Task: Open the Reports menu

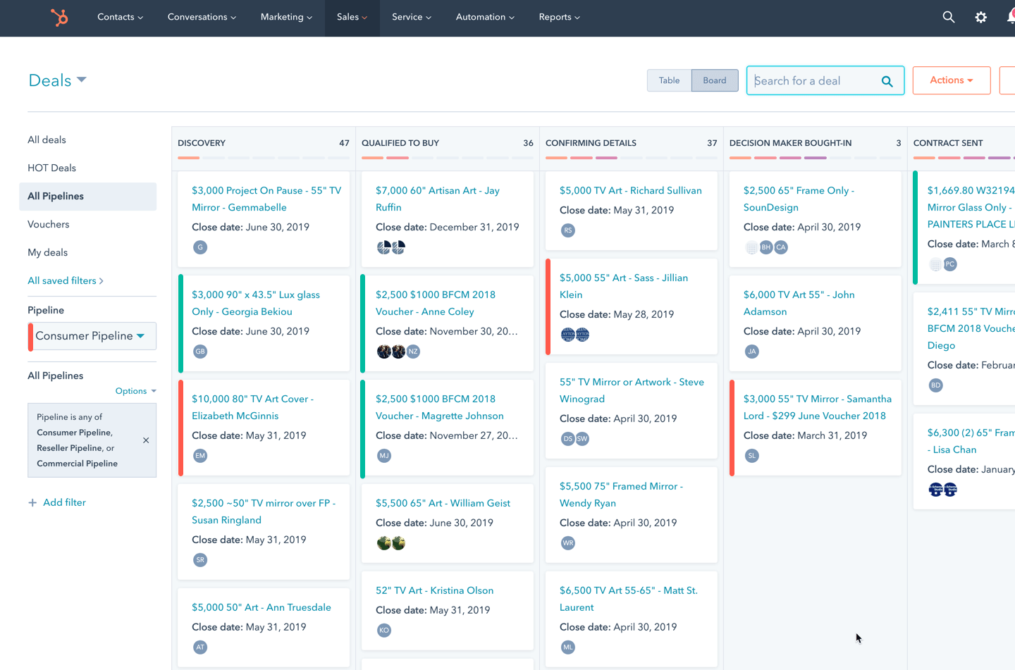Action: pos(559,17)
